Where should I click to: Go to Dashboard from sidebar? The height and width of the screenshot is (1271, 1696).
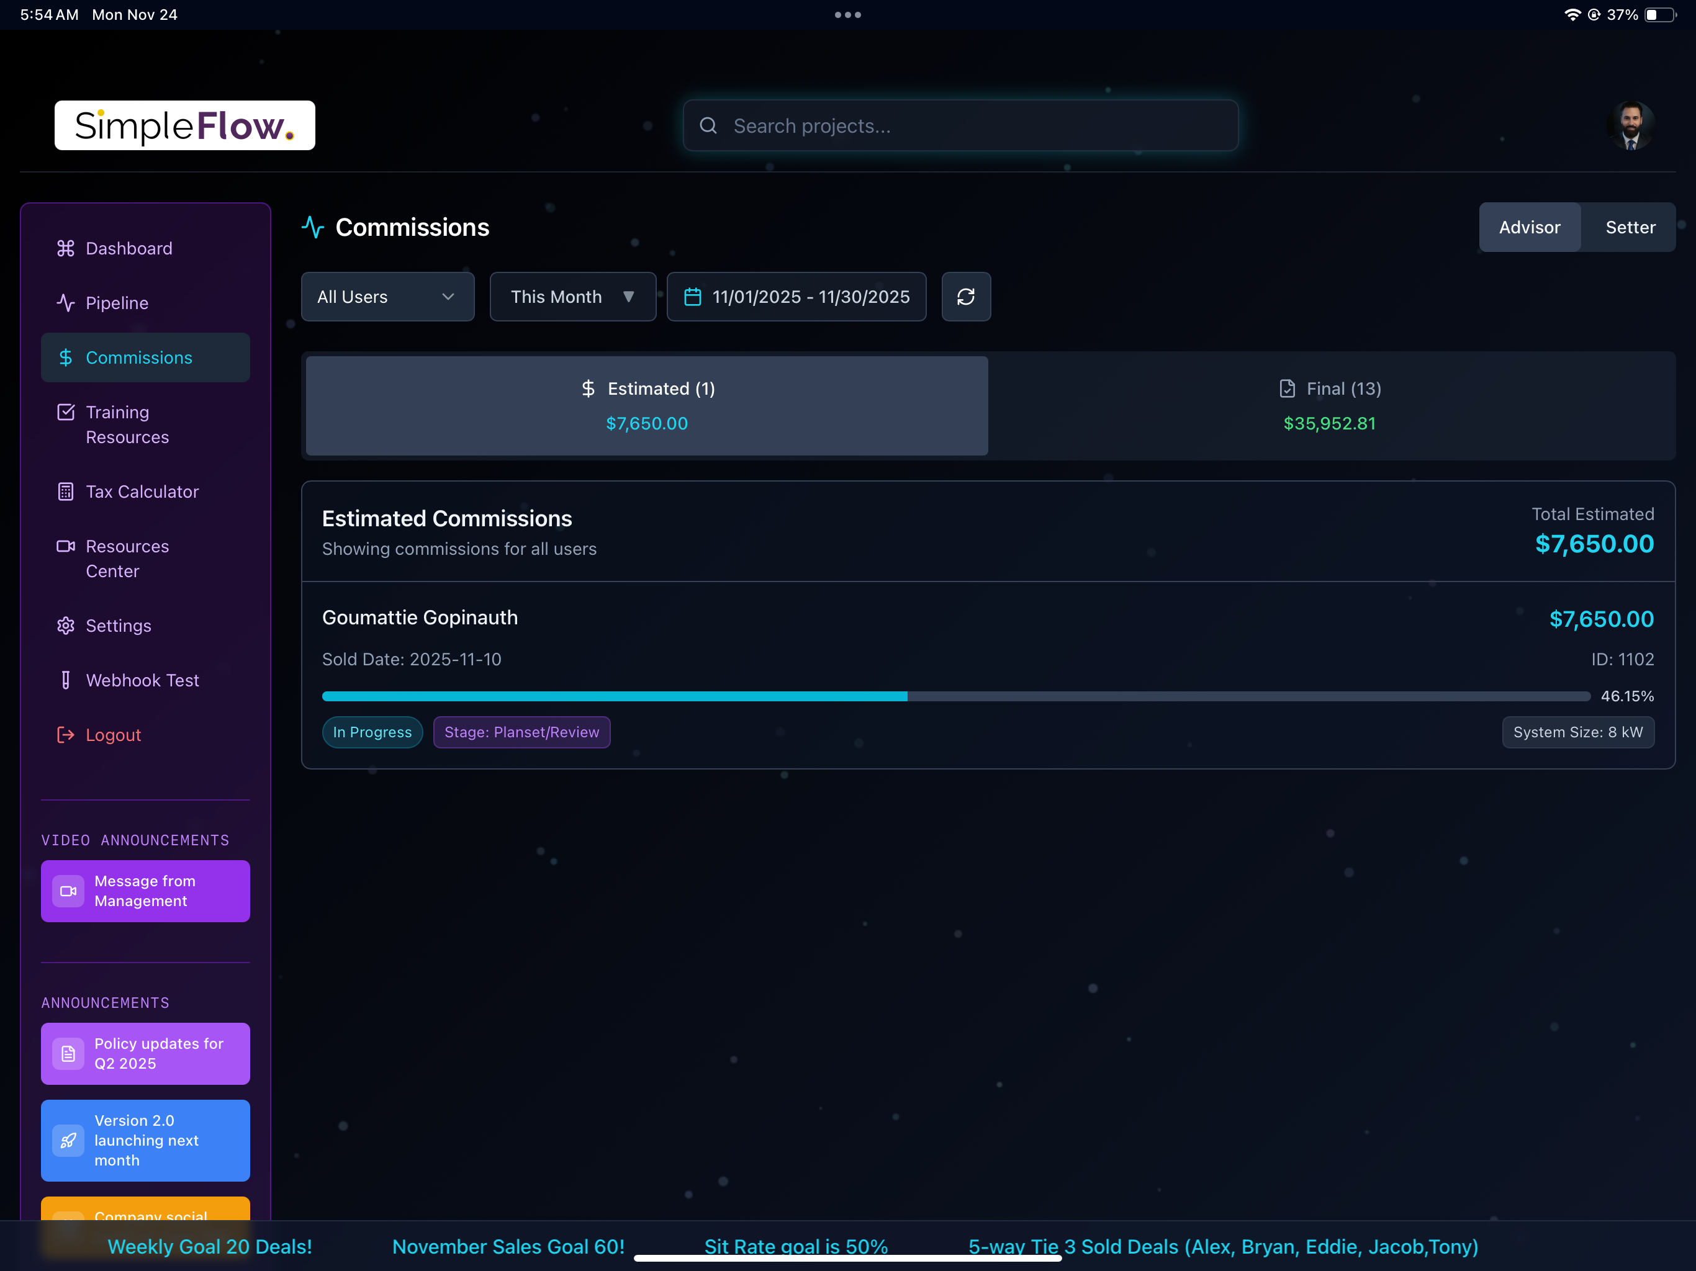pos(146,248)
